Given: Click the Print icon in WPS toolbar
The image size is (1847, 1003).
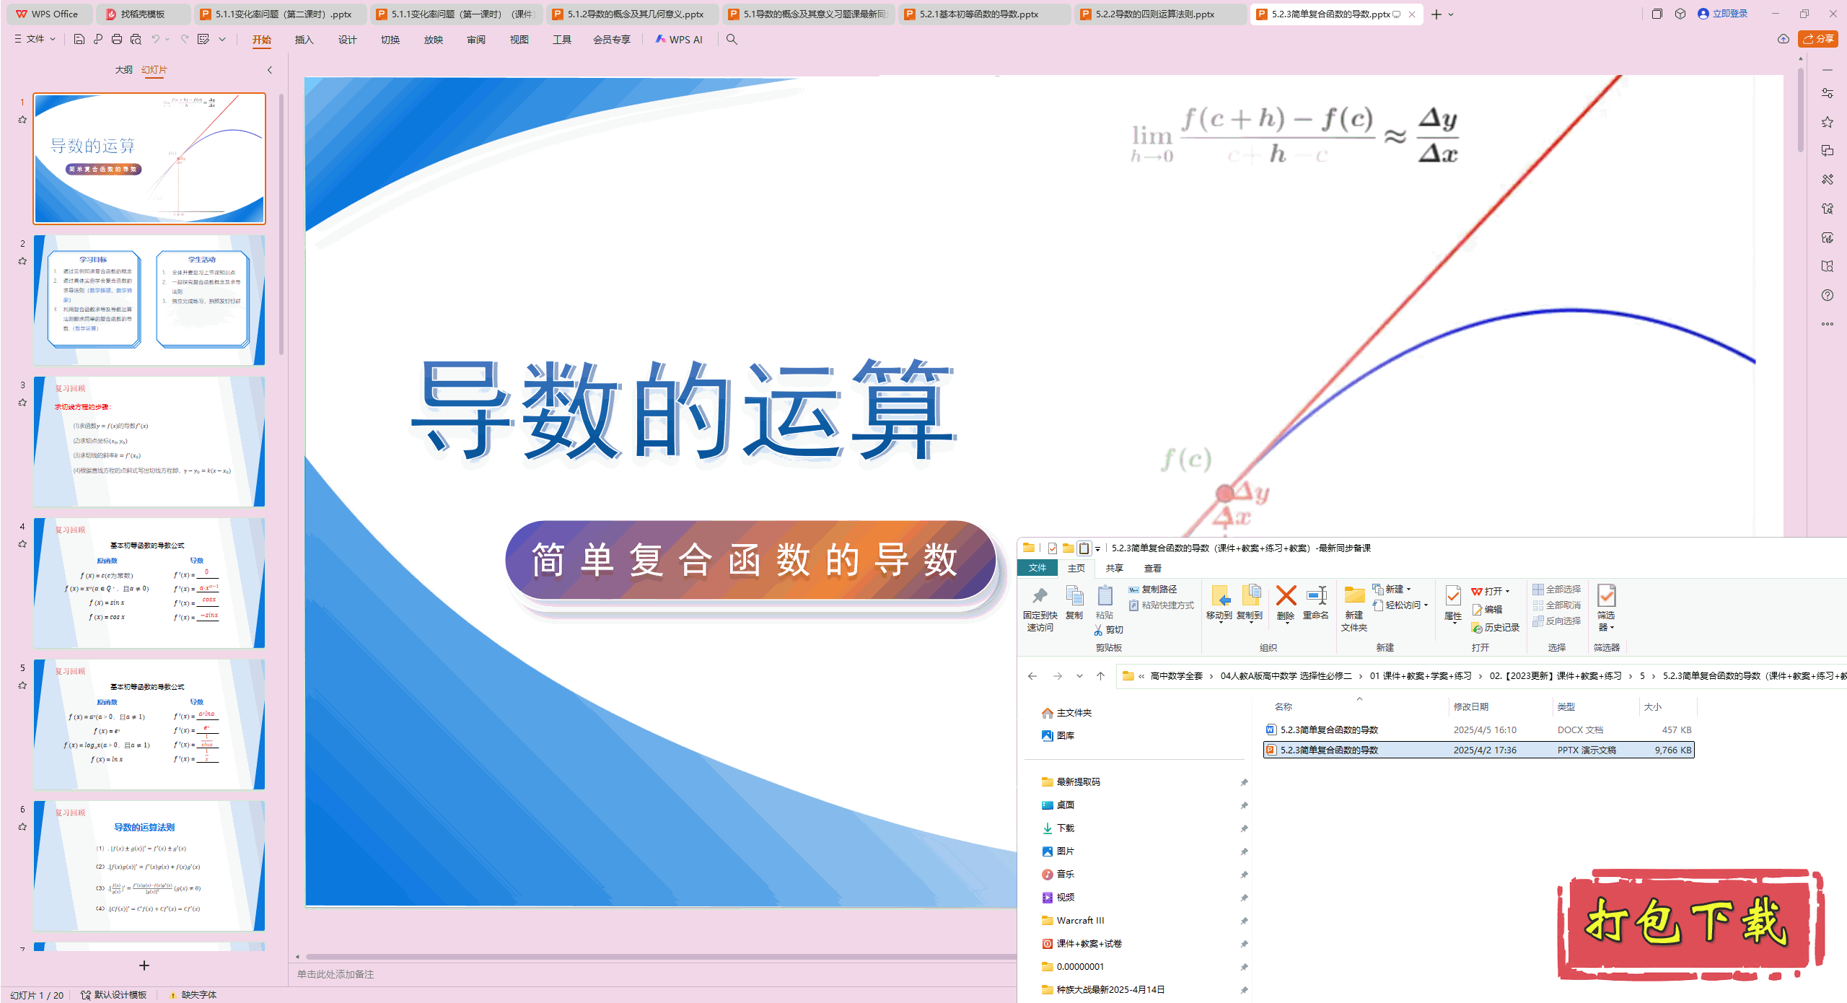Looking at the screenshot, I should click(x=117, y=39).
